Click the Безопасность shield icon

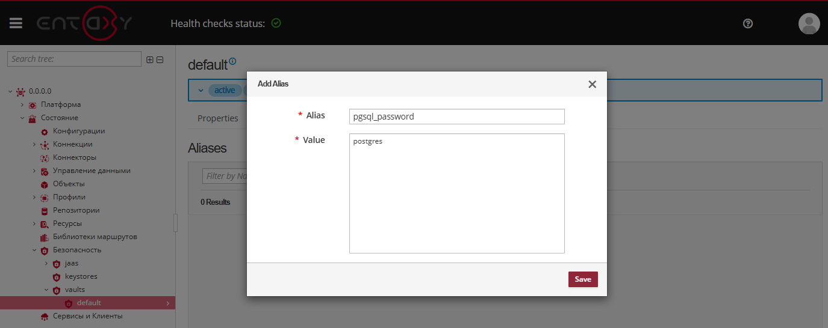click(45, 251)
